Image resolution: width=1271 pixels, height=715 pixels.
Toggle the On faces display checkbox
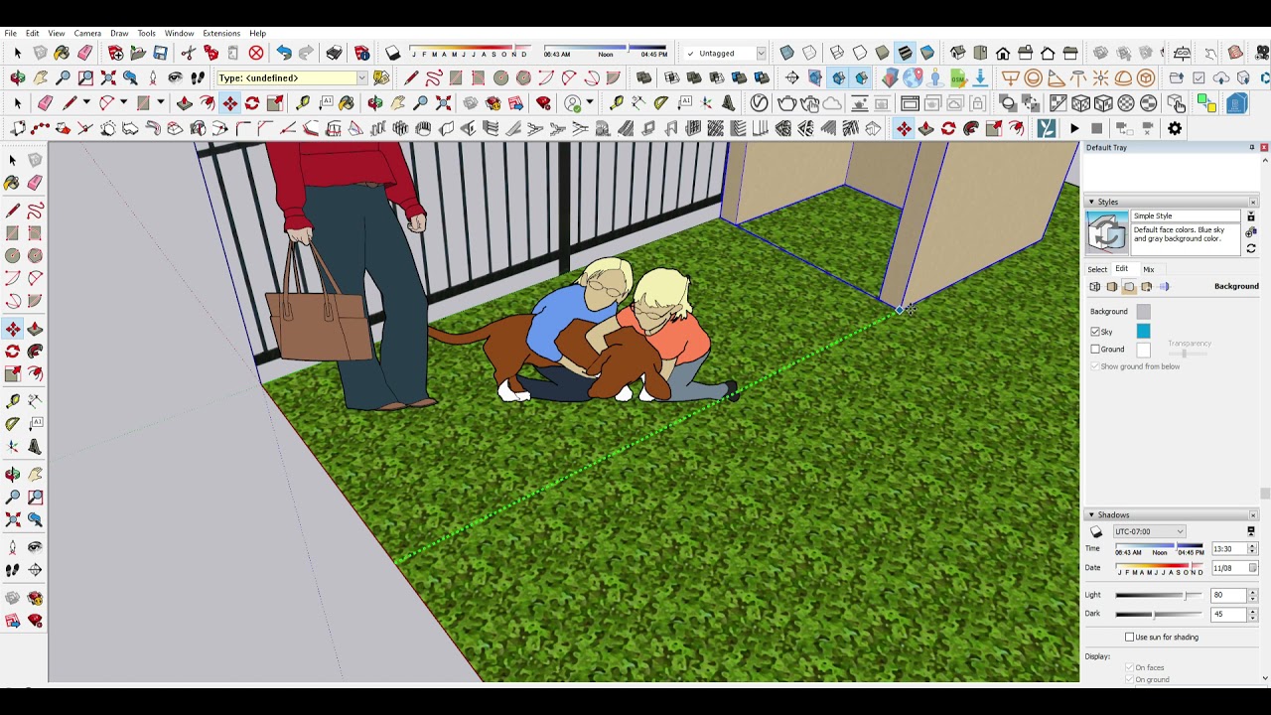1130,667
